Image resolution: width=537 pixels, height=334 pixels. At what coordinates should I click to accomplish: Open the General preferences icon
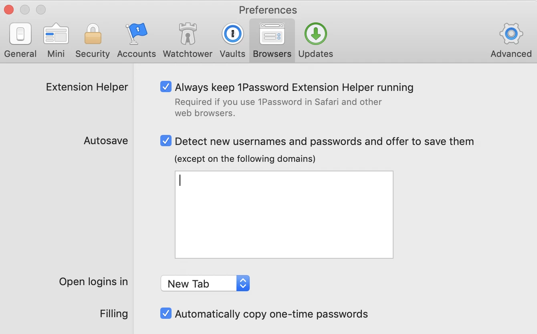20,34
